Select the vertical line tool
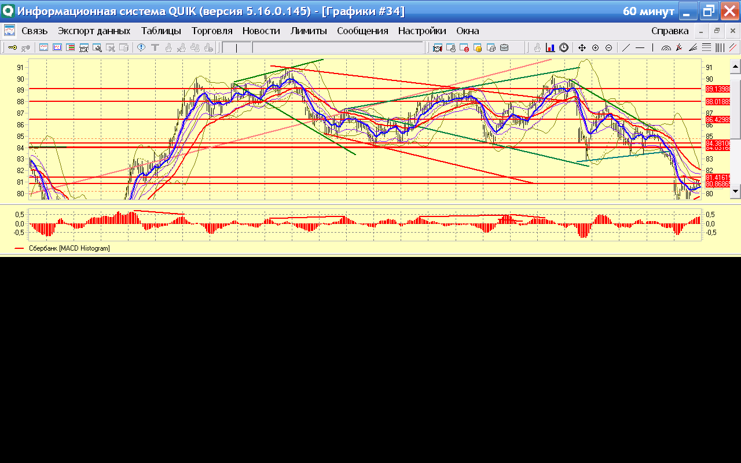 tap(652, 47)
